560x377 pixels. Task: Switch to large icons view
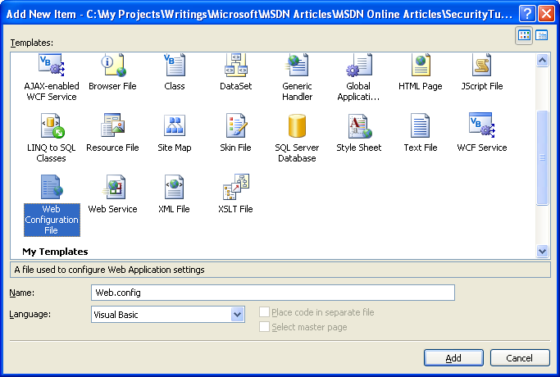(524, 35)
